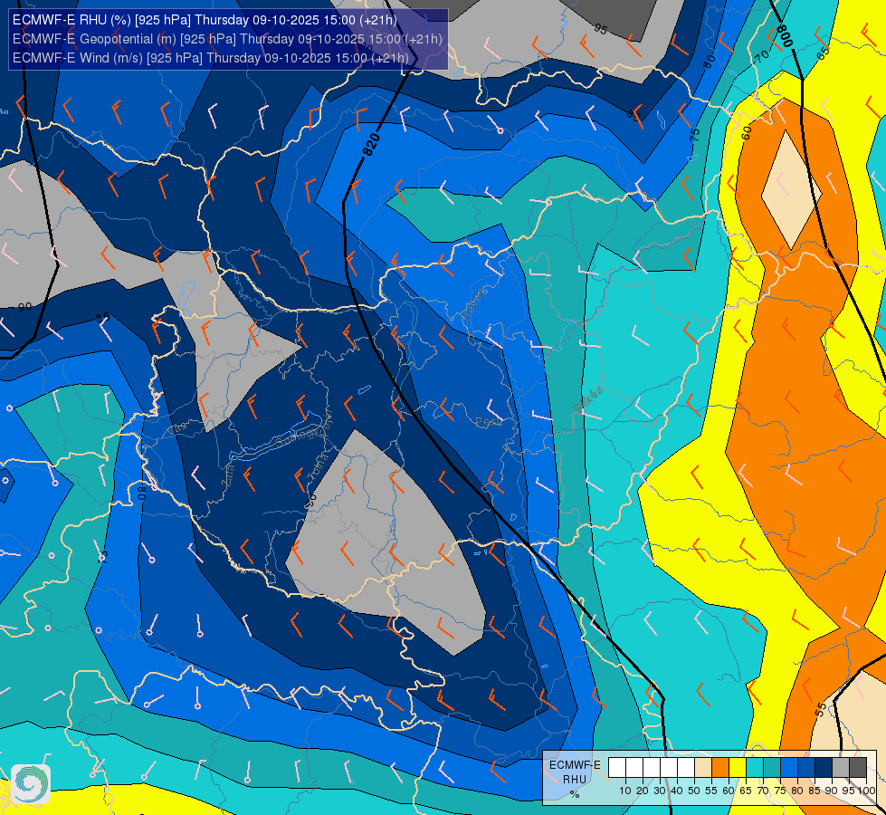Pick the navy 85–90 legend swatch
This screenshot has width=886, height=815.
[x=824, y=768]
